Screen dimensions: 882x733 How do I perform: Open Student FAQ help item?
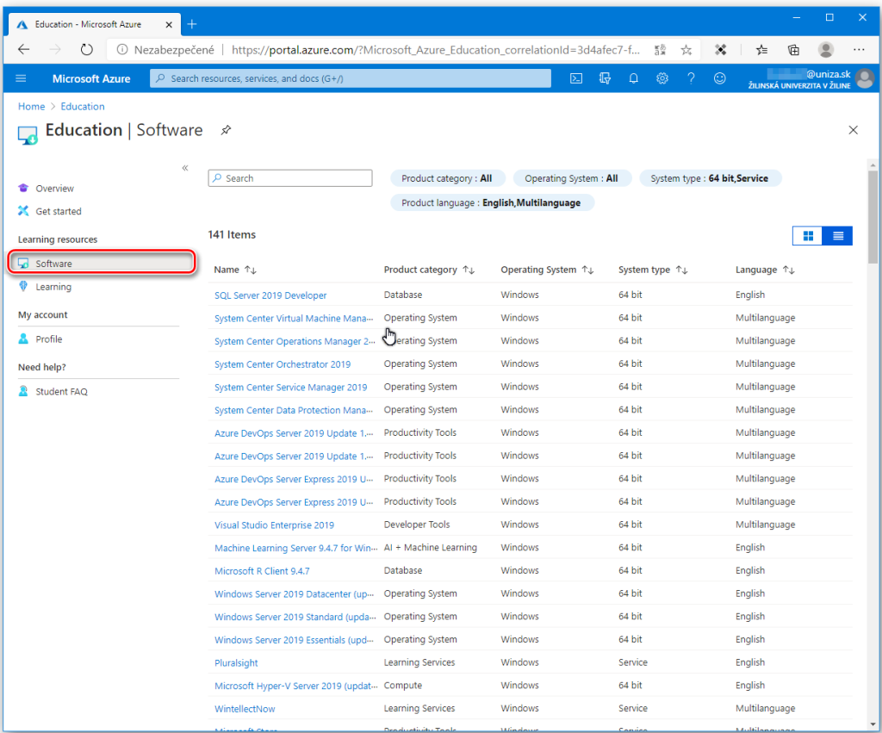pyautogui.click(x=61, y=392)
